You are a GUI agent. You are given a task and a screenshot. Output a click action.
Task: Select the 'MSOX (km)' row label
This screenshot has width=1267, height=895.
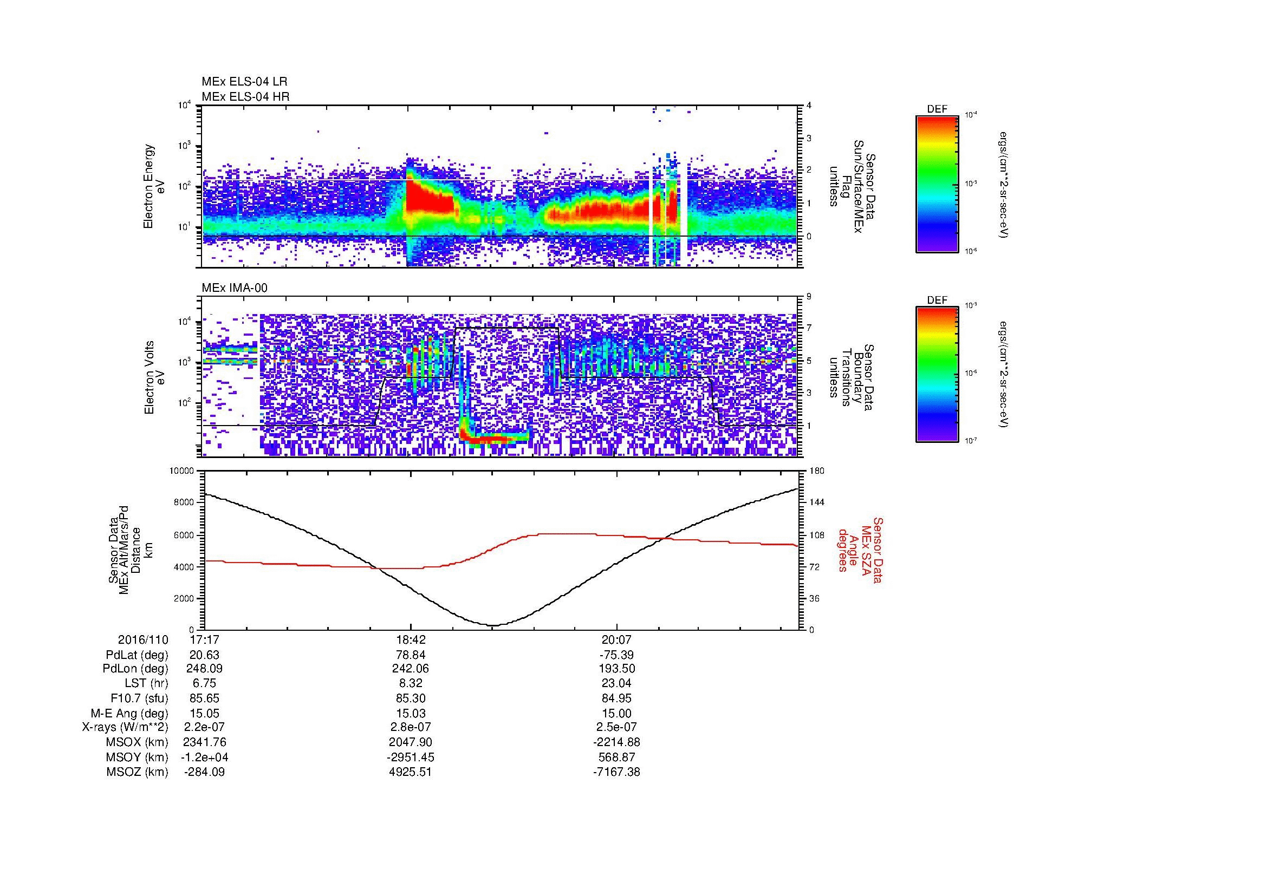[137, 742]
